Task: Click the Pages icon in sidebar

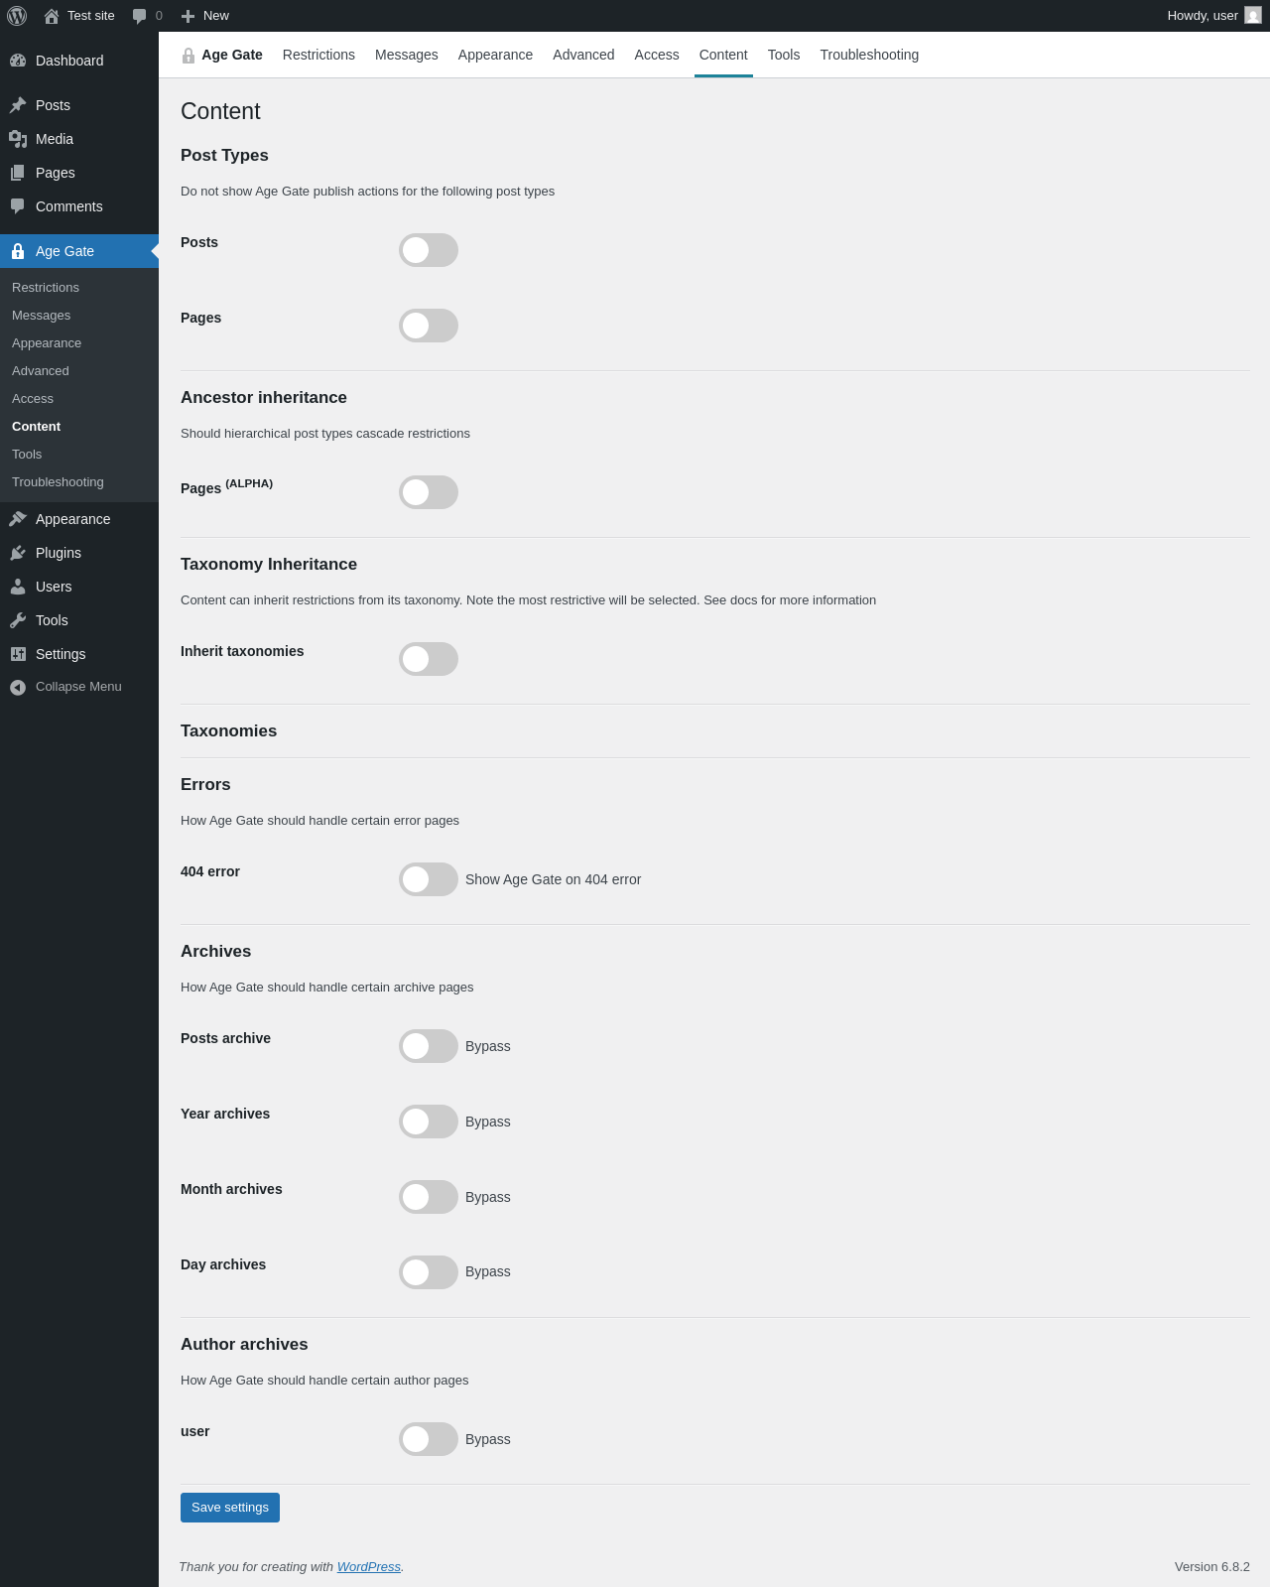Action: (x=18, y=173)
